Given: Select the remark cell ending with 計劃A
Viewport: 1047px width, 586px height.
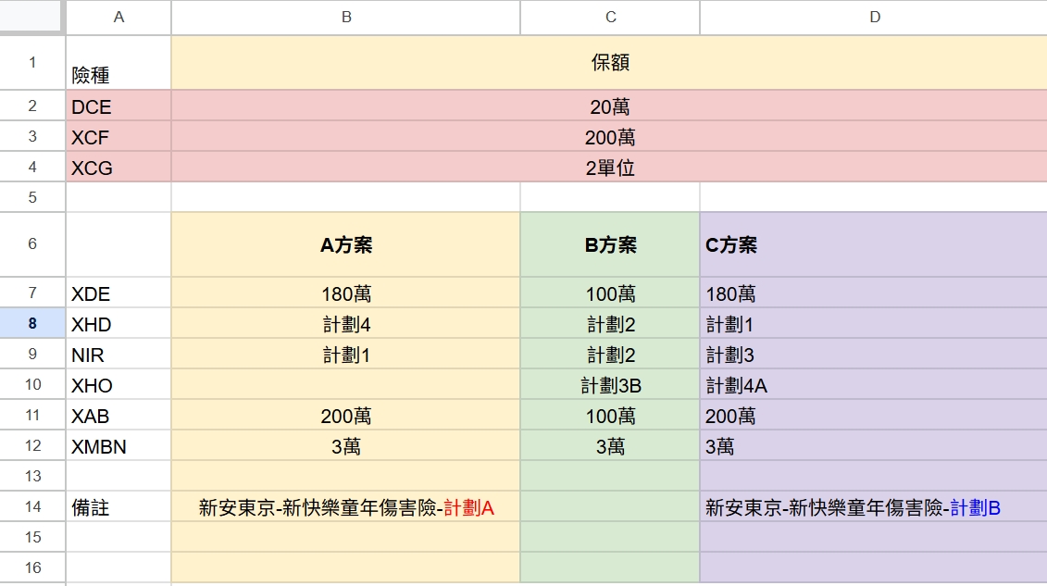Looking at the screenshot, I should [x=345, y=507].
